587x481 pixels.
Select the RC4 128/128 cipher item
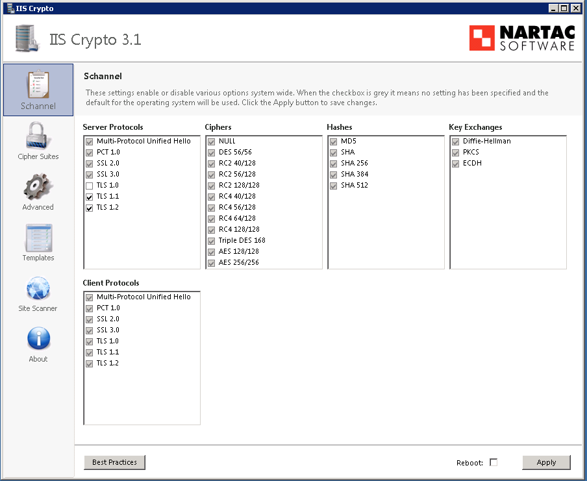coord(239,229)
